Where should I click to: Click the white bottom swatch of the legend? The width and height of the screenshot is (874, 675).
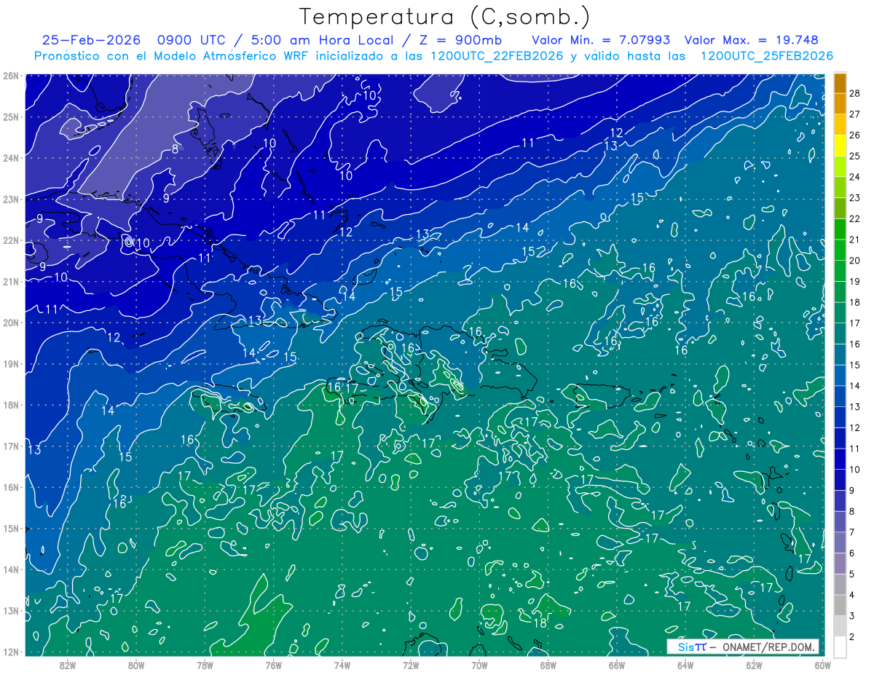tap(840, 647)
